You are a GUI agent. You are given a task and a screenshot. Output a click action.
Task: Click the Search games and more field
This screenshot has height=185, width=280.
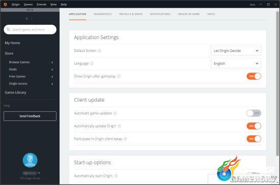(x=30, y=29)
